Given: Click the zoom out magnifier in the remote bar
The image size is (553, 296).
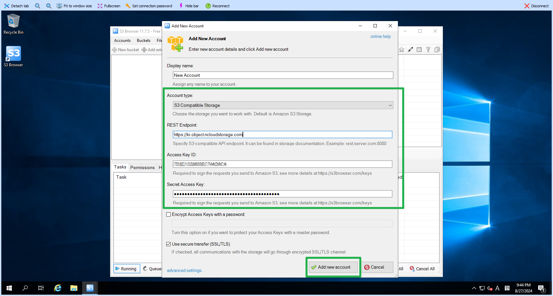Looking at the screenshot, I should pyautogui.click(x=49, y=6).
